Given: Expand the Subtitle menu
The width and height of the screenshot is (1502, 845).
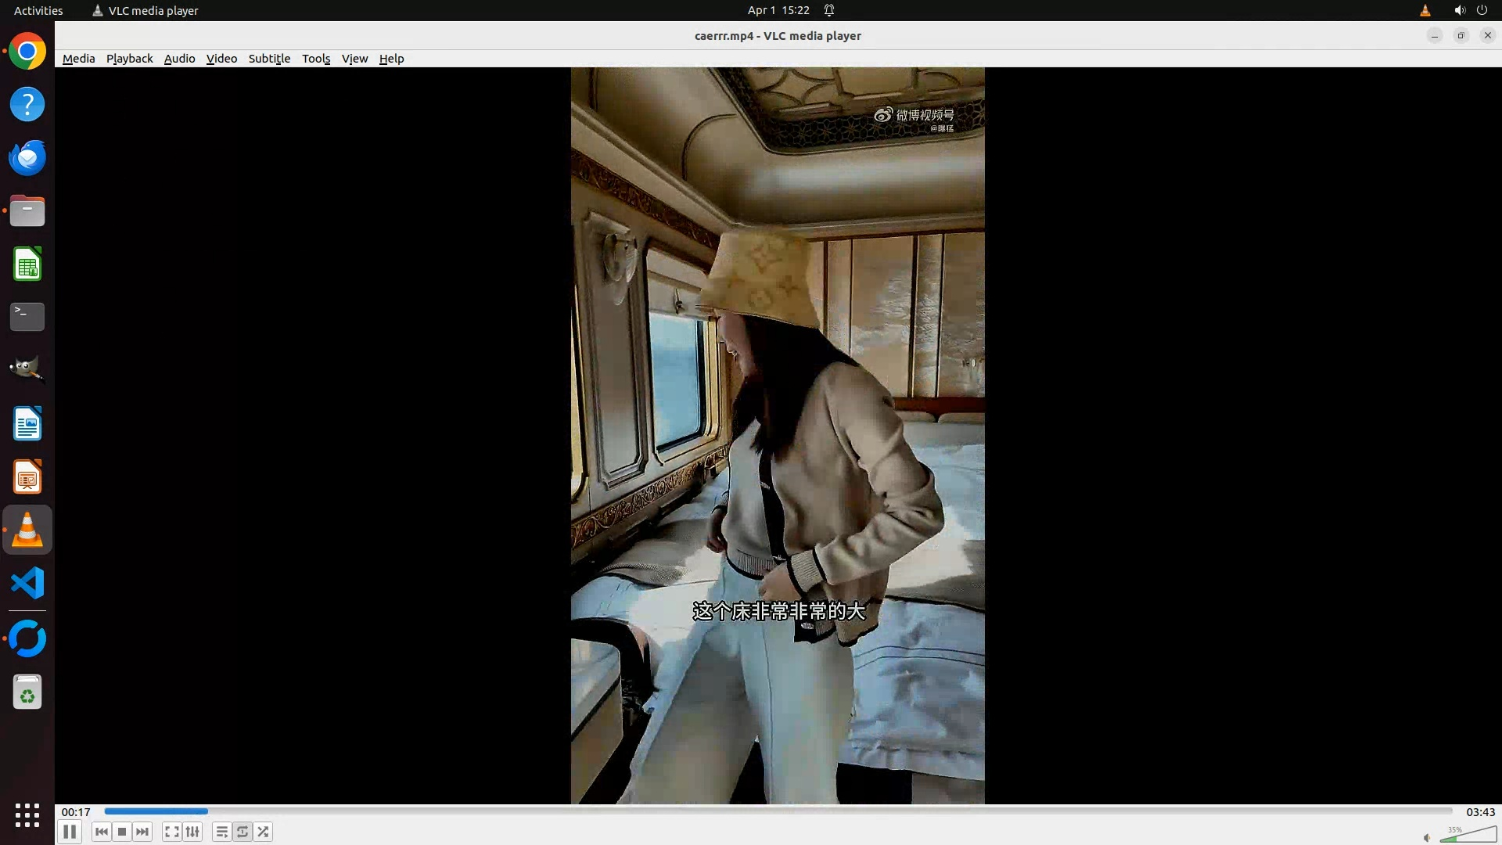Looking at the screenshot, I should click(x=269, y=59).
